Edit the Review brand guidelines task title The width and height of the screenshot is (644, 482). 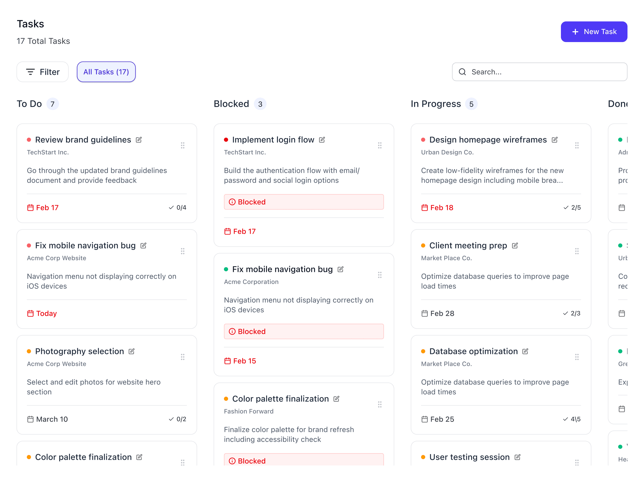click(139, 140)
